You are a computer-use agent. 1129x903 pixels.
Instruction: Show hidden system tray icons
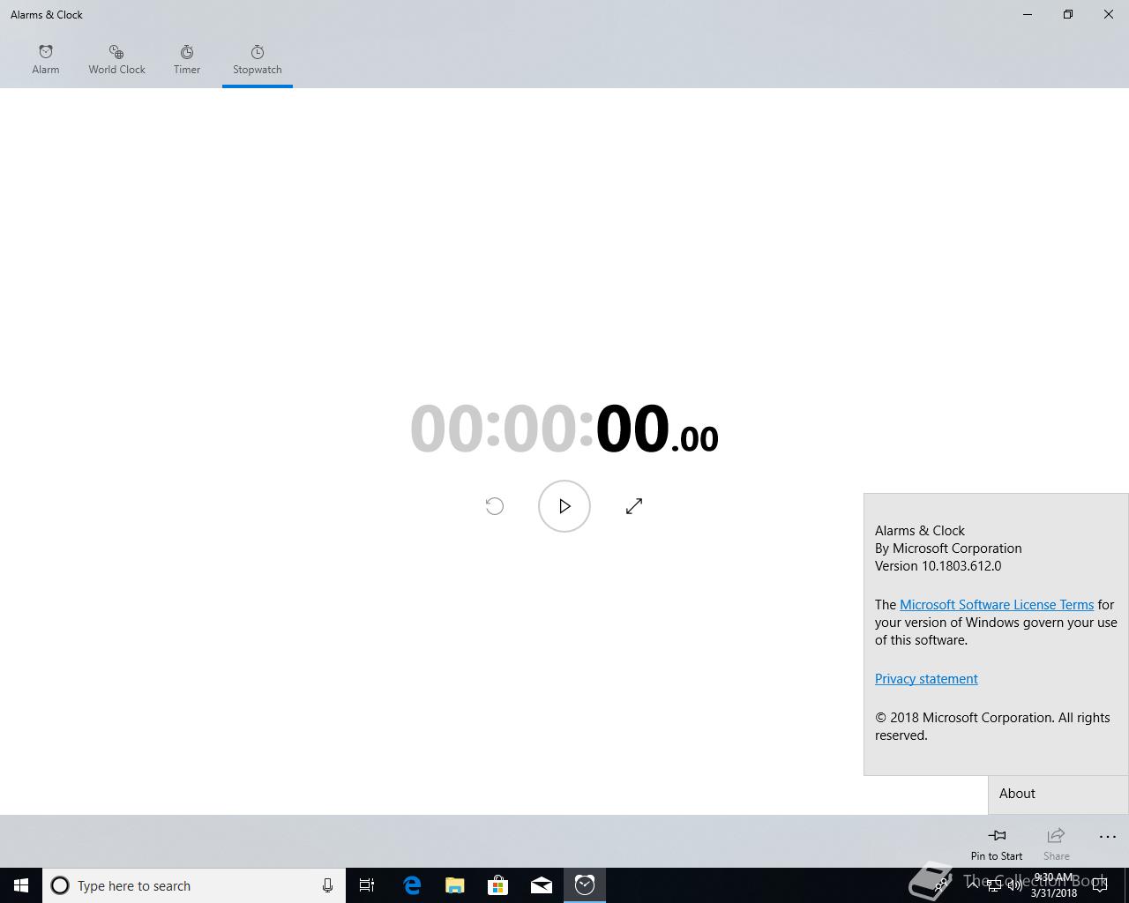pos(973,885)
